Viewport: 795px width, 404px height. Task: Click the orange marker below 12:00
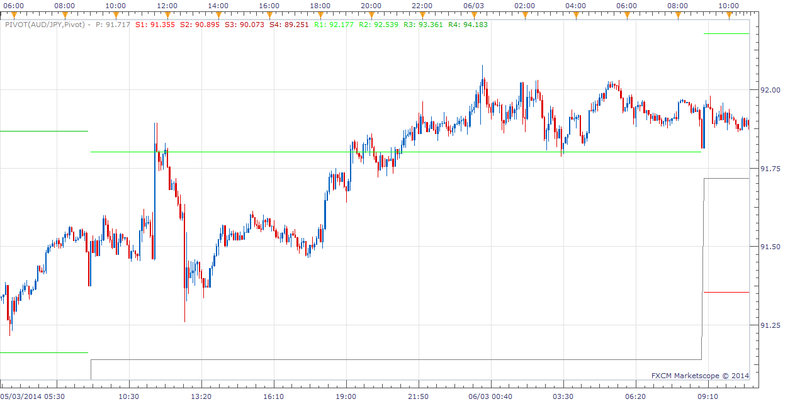[x=167, y=15]
